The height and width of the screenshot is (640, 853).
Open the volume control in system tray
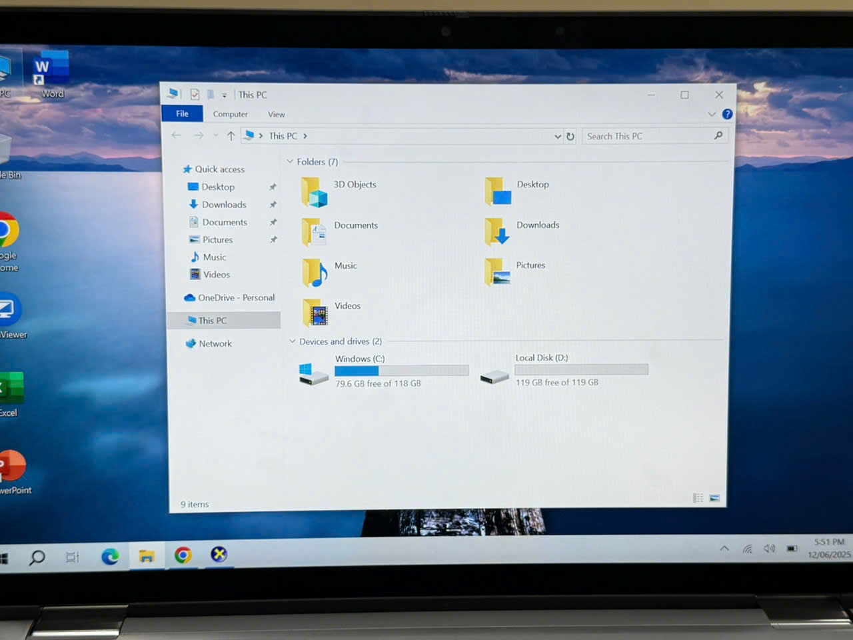(770, 549)
